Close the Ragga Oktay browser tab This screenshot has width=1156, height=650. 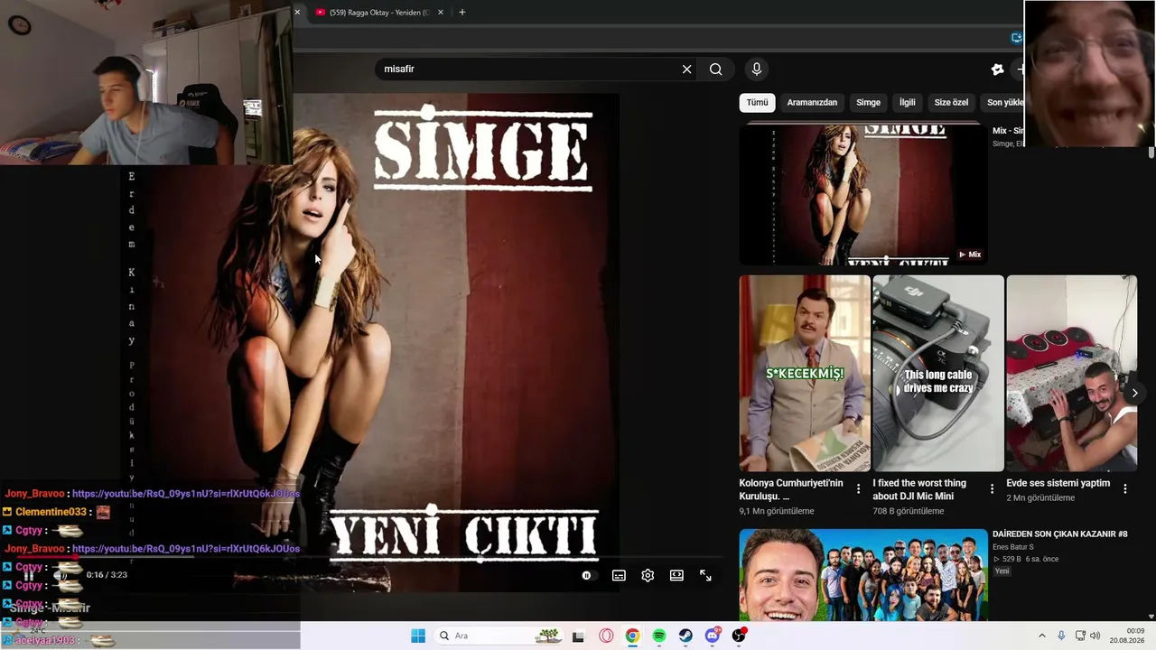pos(441,13)
